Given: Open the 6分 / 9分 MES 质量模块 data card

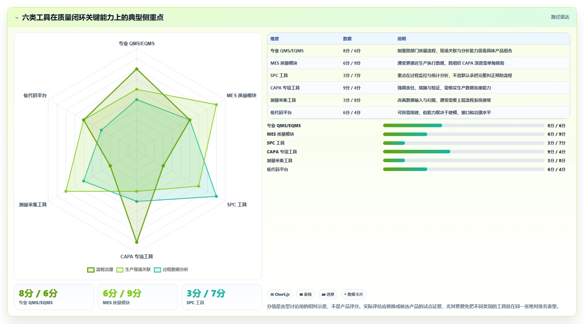Looking at the screenshot, I should coord(138,297).
